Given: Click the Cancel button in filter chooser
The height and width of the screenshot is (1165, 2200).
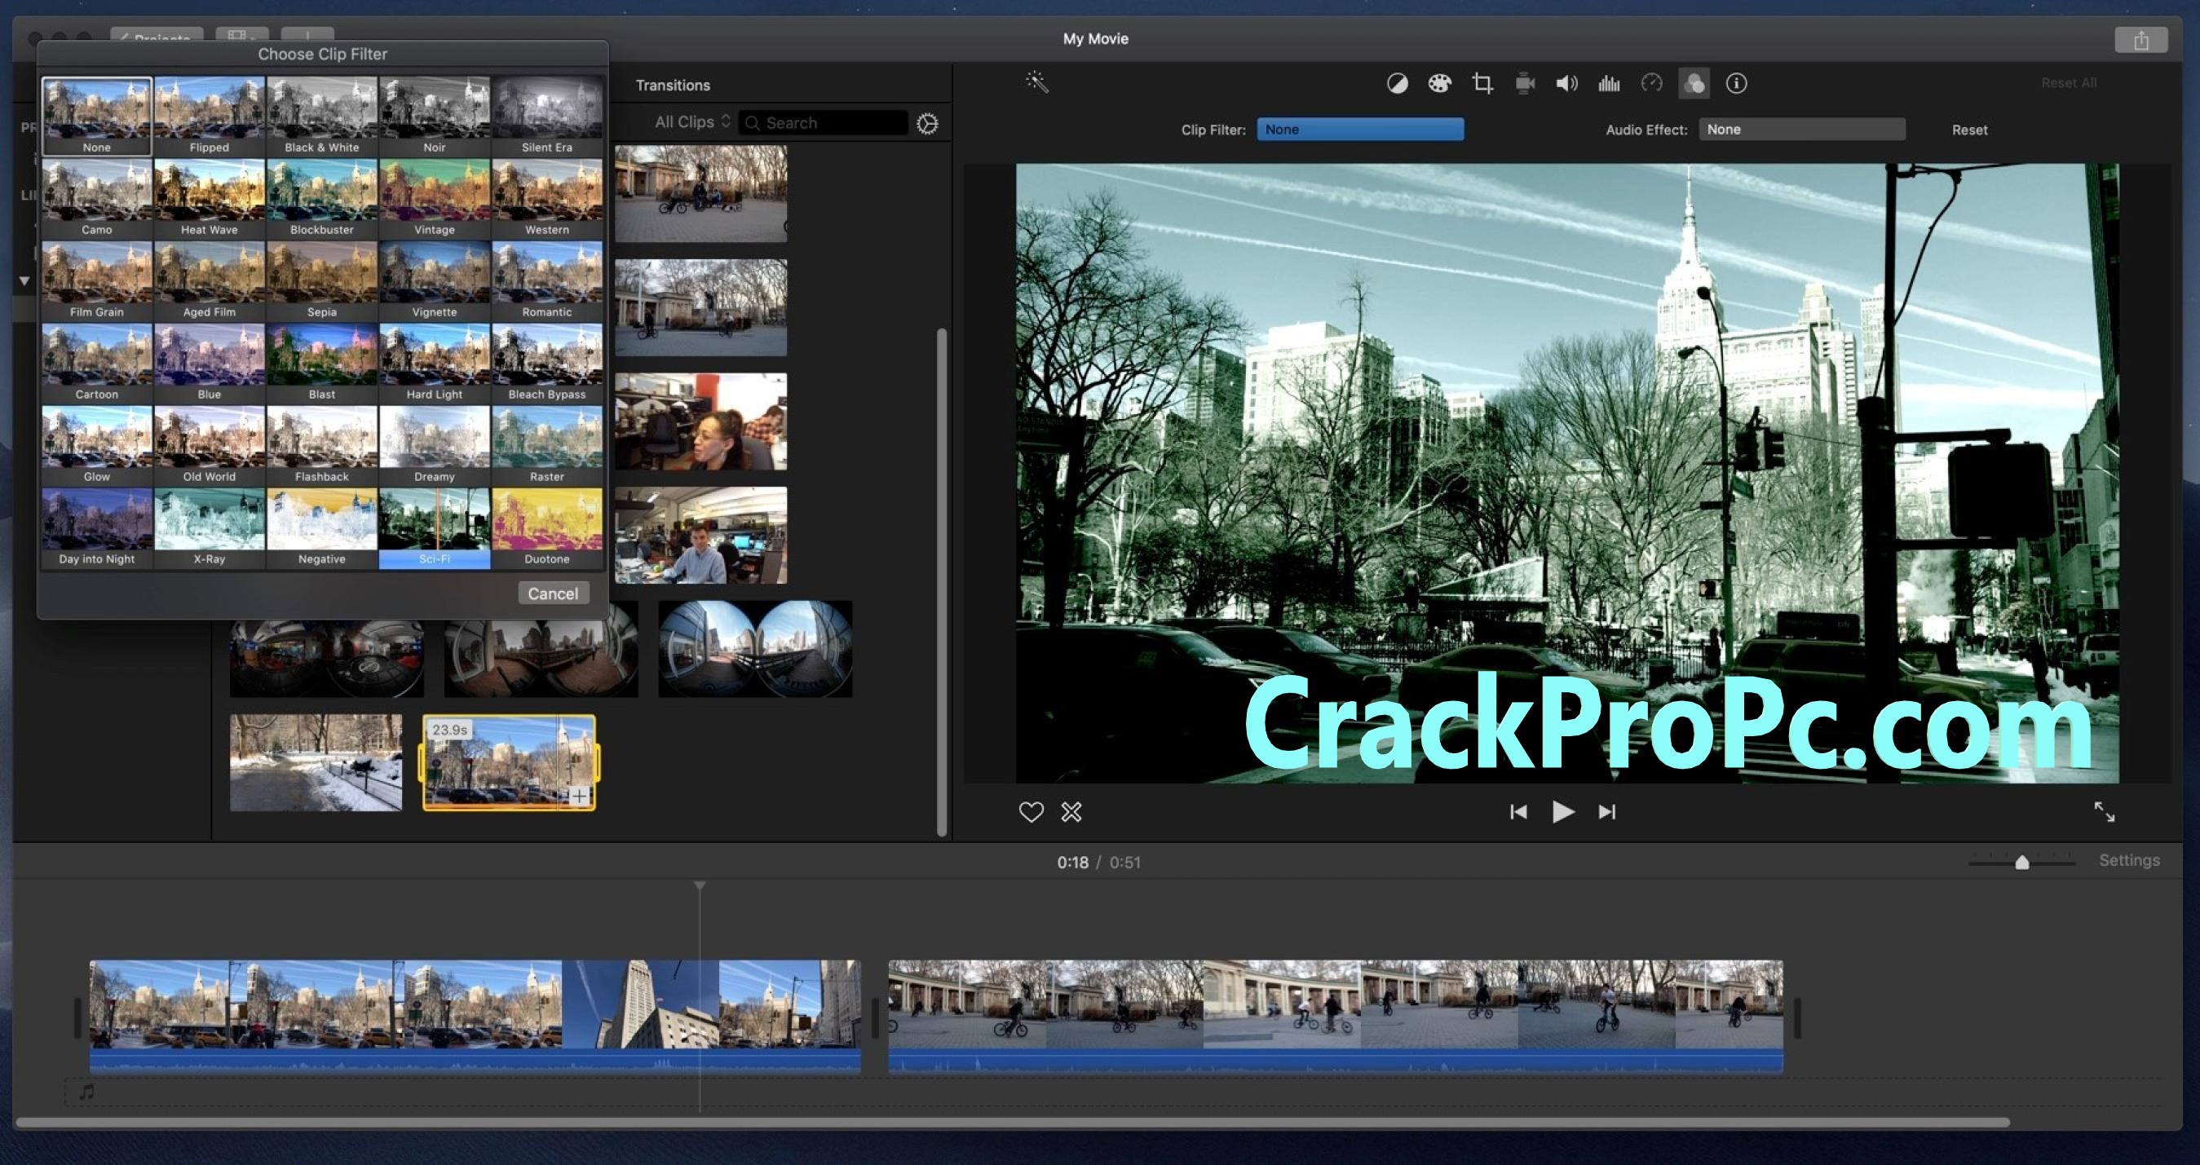Looking at the screenshot, I should click(x=551, y=590).
